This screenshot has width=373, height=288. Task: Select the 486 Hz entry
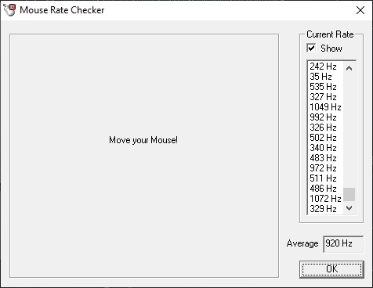[x=326, y=189]
